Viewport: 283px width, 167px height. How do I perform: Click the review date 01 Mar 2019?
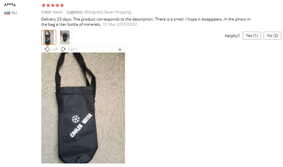(120, 24)
